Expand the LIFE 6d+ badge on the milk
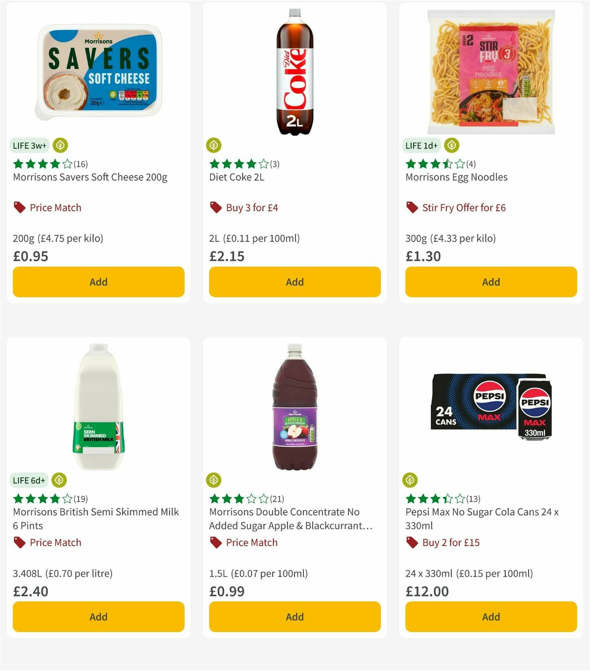The height and width of the screenshot is (671, 590). tap(29, 480)
